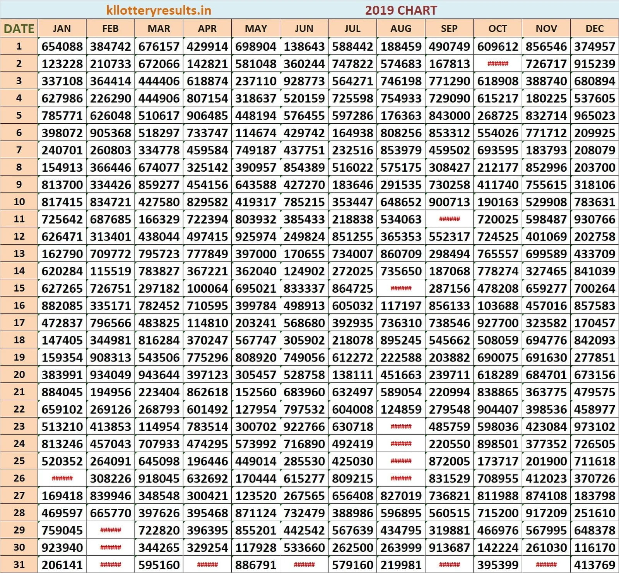Select the DEC column header
Viewport: 619px width, 573px height.
(593, 28)
